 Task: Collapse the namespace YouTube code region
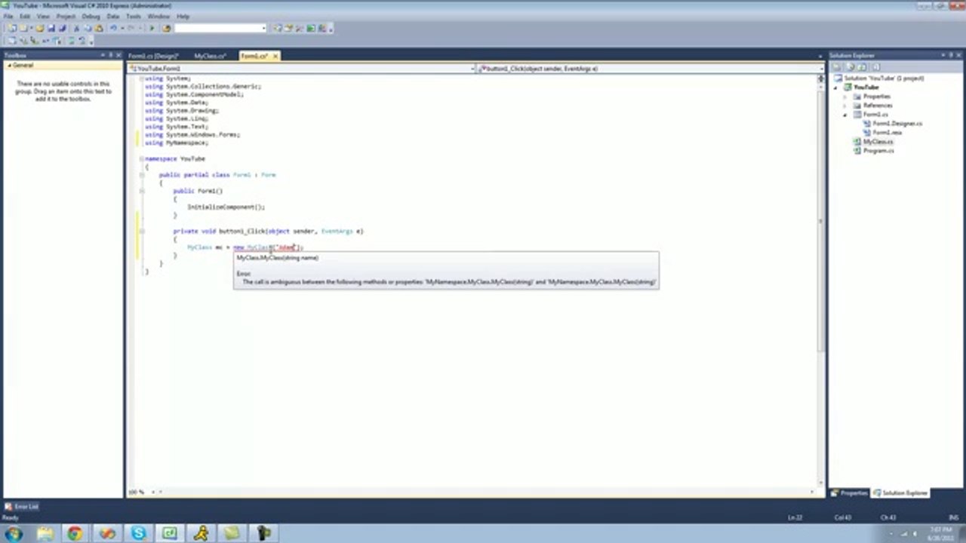click(x=141, y=159)
